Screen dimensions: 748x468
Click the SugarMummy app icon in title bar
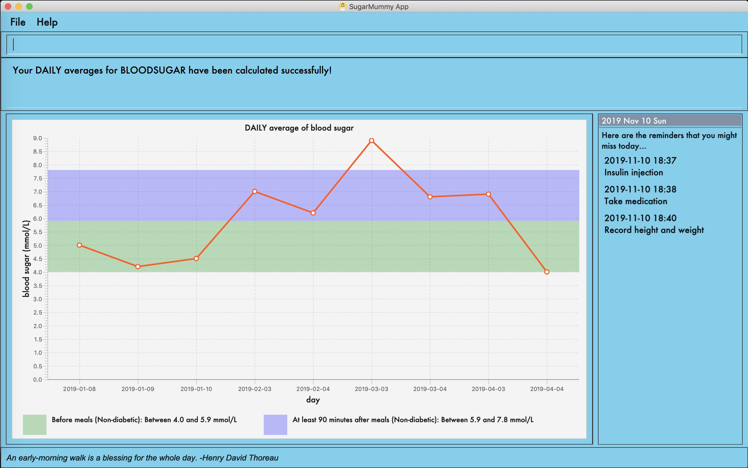coord(342,6)
